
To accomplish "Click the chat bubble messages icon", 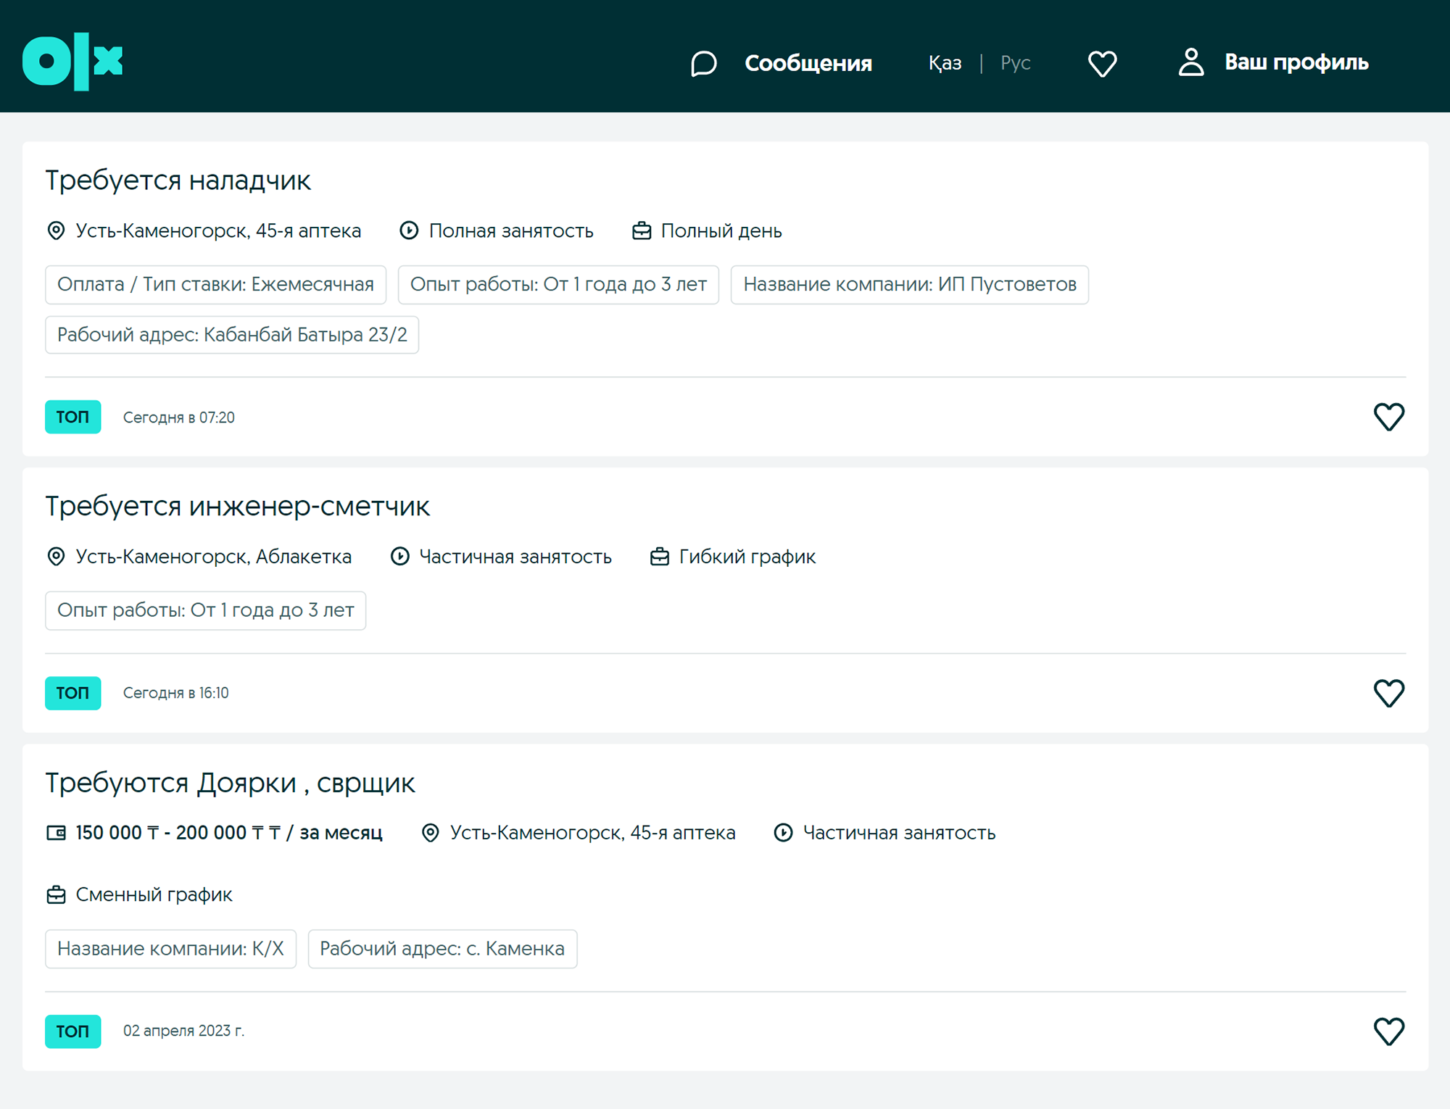I will [x=703, y=63].
